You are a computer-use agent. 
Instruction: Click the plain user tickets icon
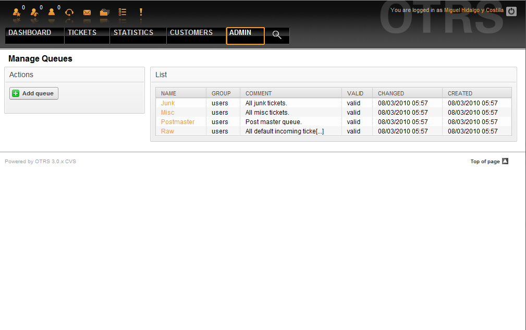point(52,12)
